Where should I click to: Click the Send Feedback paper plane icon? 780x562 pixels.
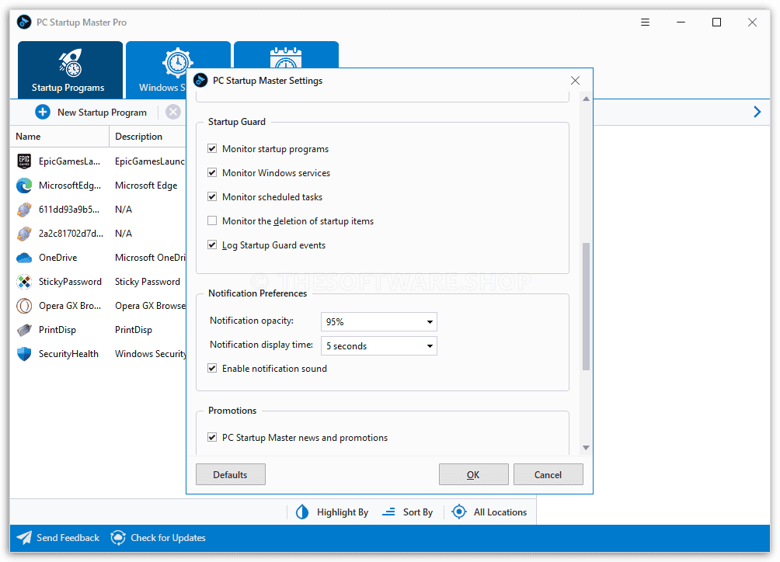click(24, 538)
